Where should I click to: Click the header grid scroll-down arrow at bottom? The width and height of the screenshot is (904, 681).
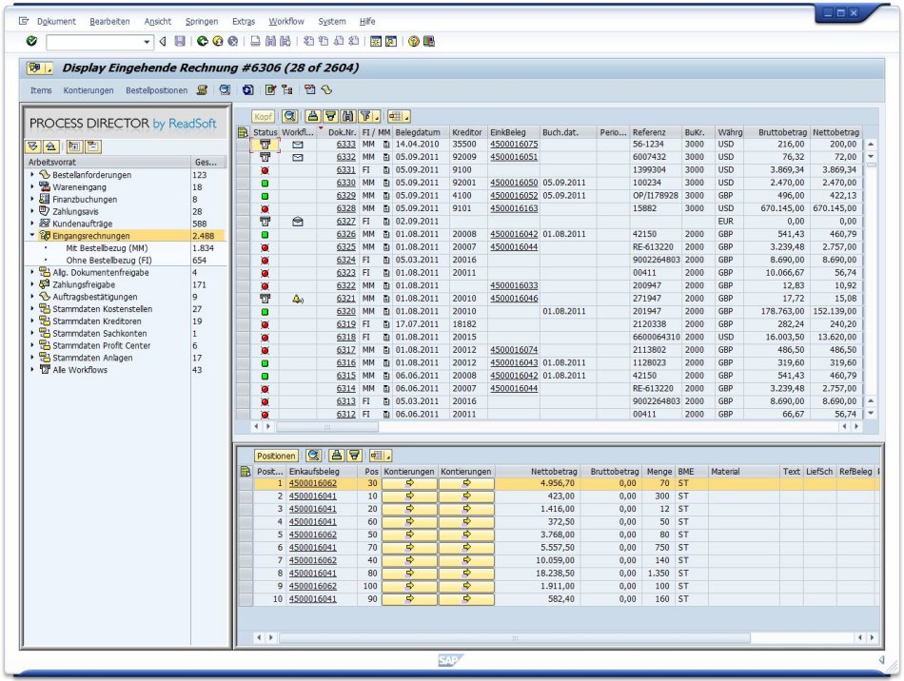871,414
